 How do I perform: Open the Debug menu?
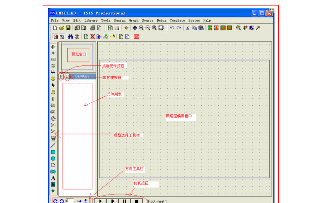[161, 21]
